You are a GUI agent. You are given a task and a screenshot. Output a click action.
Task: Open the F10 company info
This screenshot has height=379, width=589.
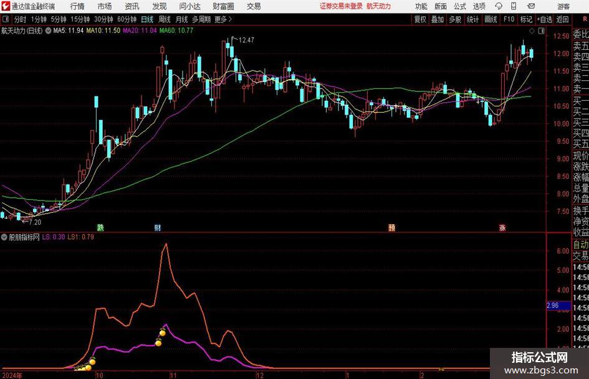click(509, 19)
